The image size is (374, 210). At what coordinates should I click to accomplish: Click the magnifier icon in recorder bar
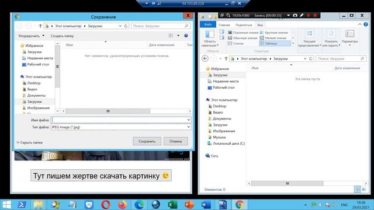228,15
